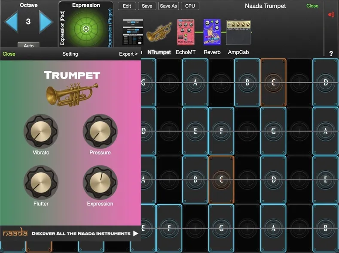Tap the F pad in bottom row

[x=169, y=228]
